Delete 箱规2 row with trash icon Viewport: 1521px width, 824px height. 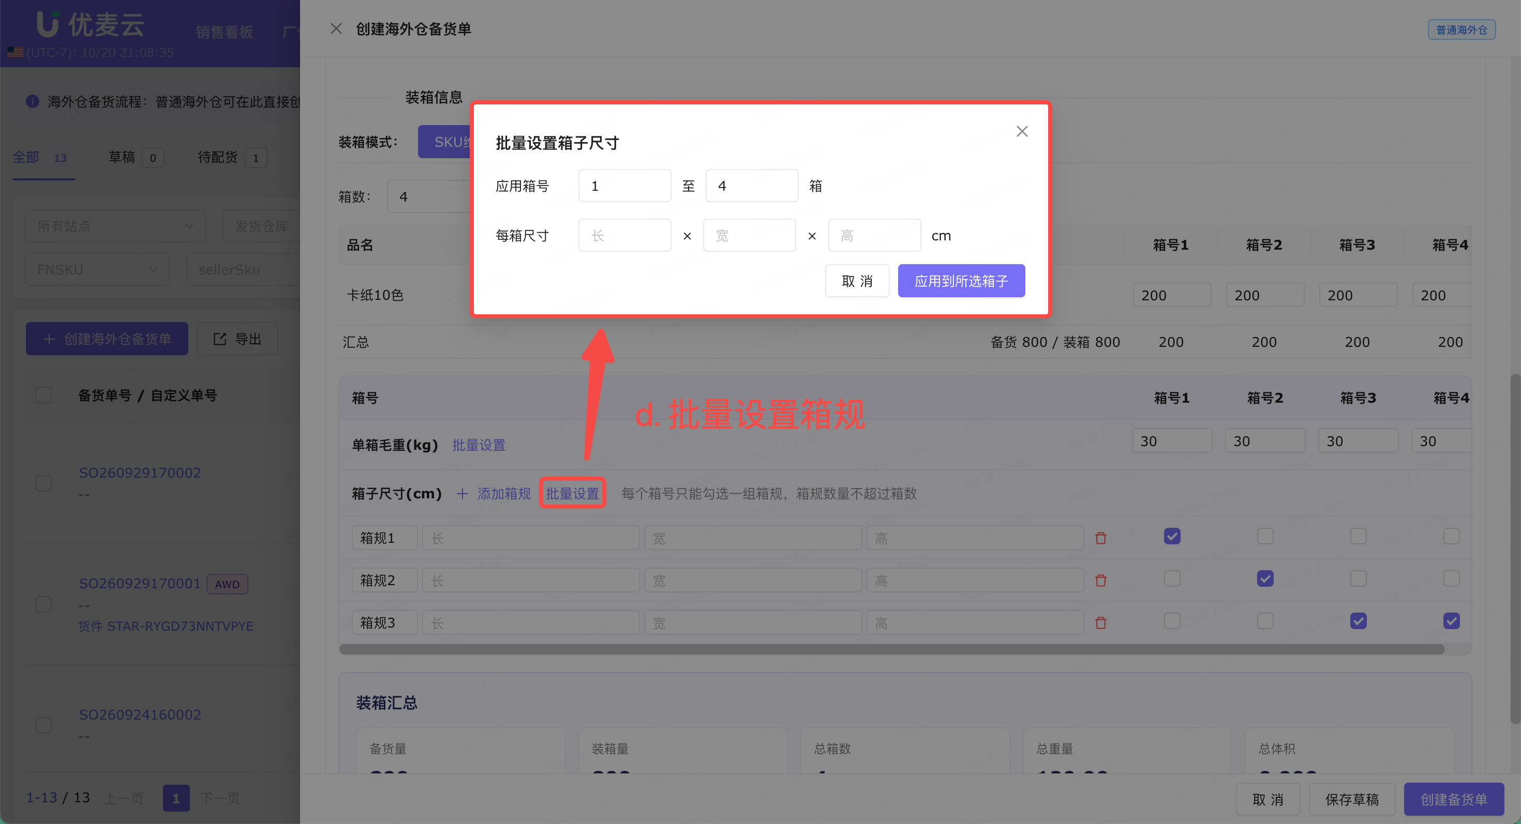click(x=1100, y=581)
